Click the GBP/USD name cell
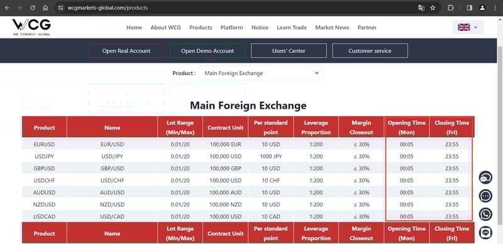 point(113,169)
